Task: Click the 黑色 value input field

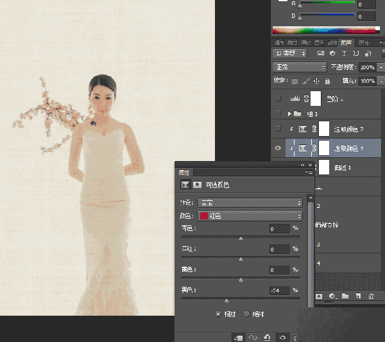Action: point(280,291)
